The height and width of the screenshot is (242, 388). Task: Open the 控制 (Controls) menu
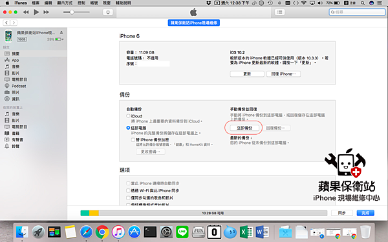[81, 3]
